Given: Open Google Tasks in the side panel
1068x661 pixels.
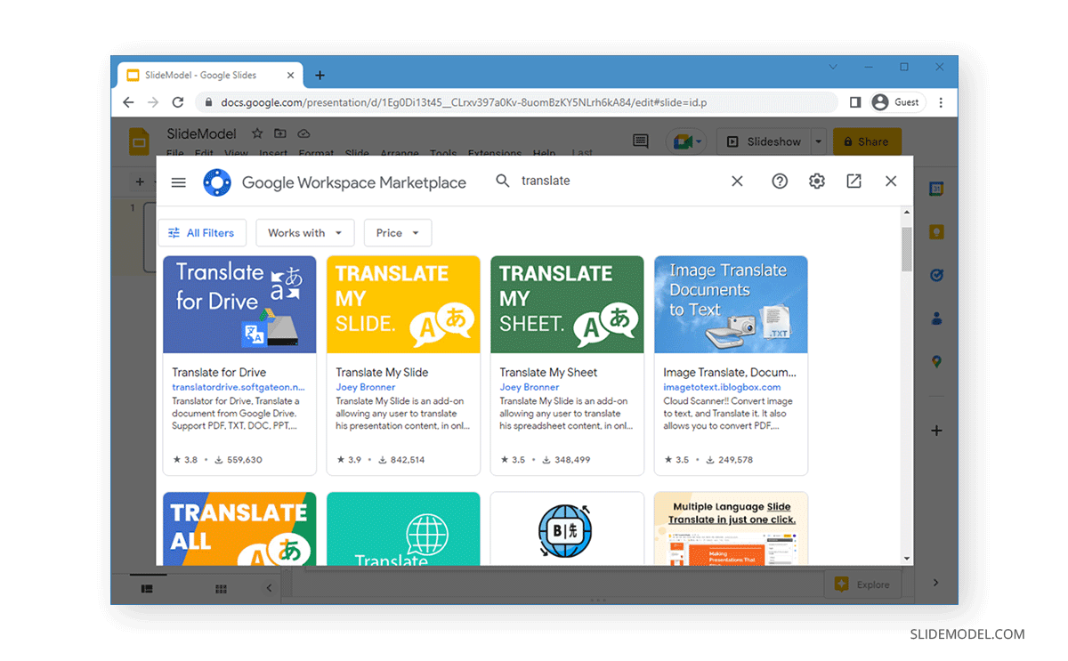Looking at the screenshot, I should point(936,275).
